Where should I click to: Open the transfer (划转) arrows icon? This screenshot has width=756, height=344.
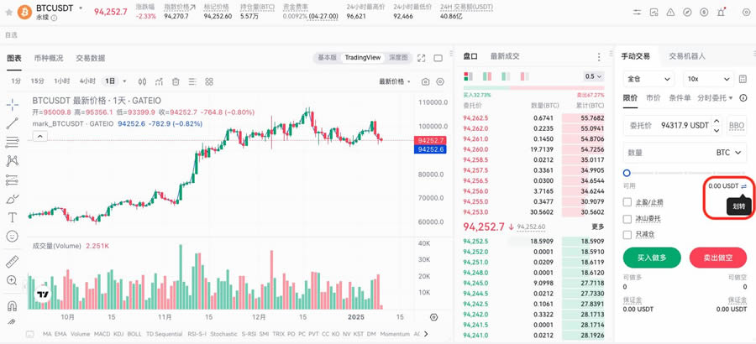click(x=743, y=186)
